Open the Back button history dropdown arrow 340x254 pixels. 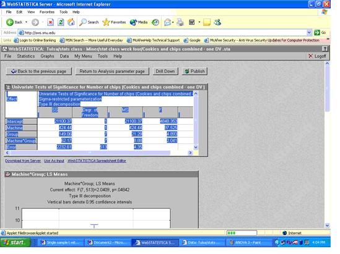(x=26, y=22)
